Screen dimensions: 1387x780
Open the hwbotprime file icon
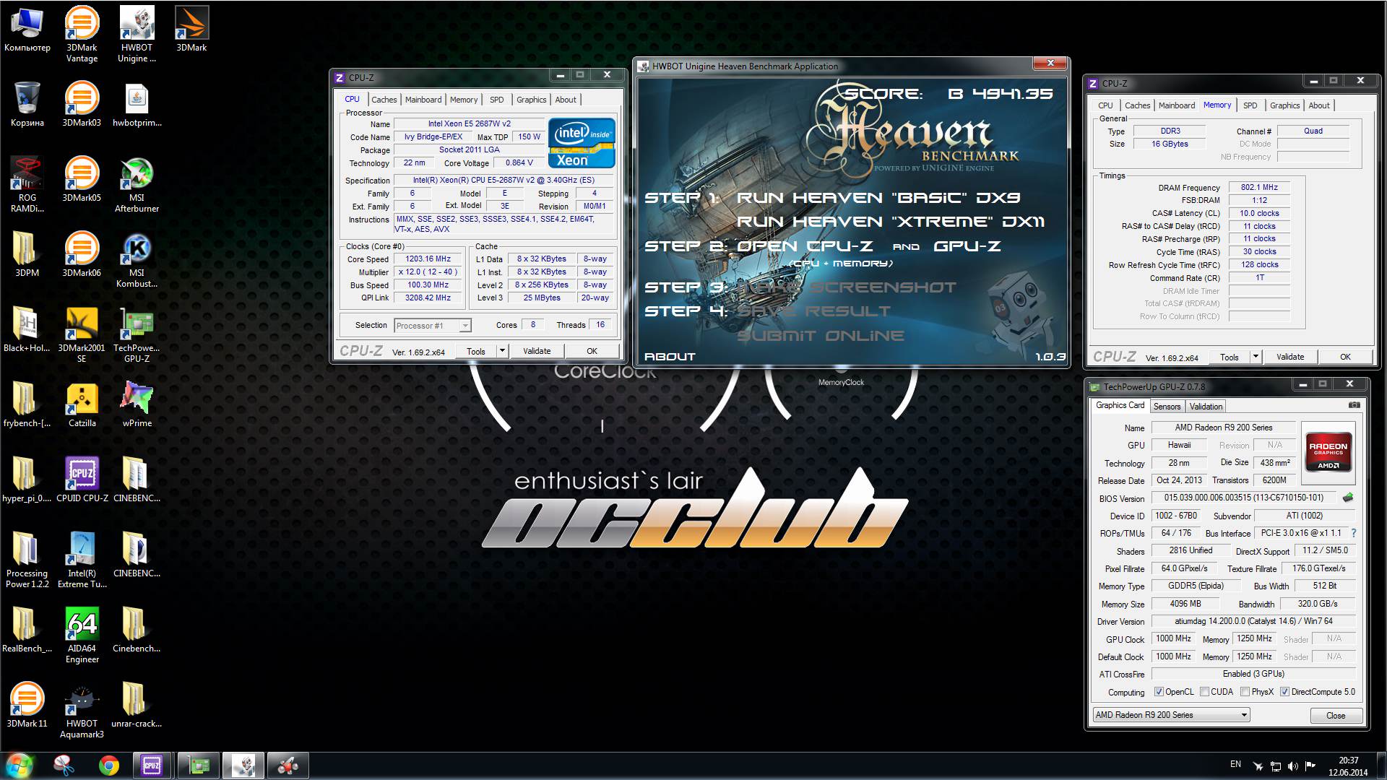point(137,104)
